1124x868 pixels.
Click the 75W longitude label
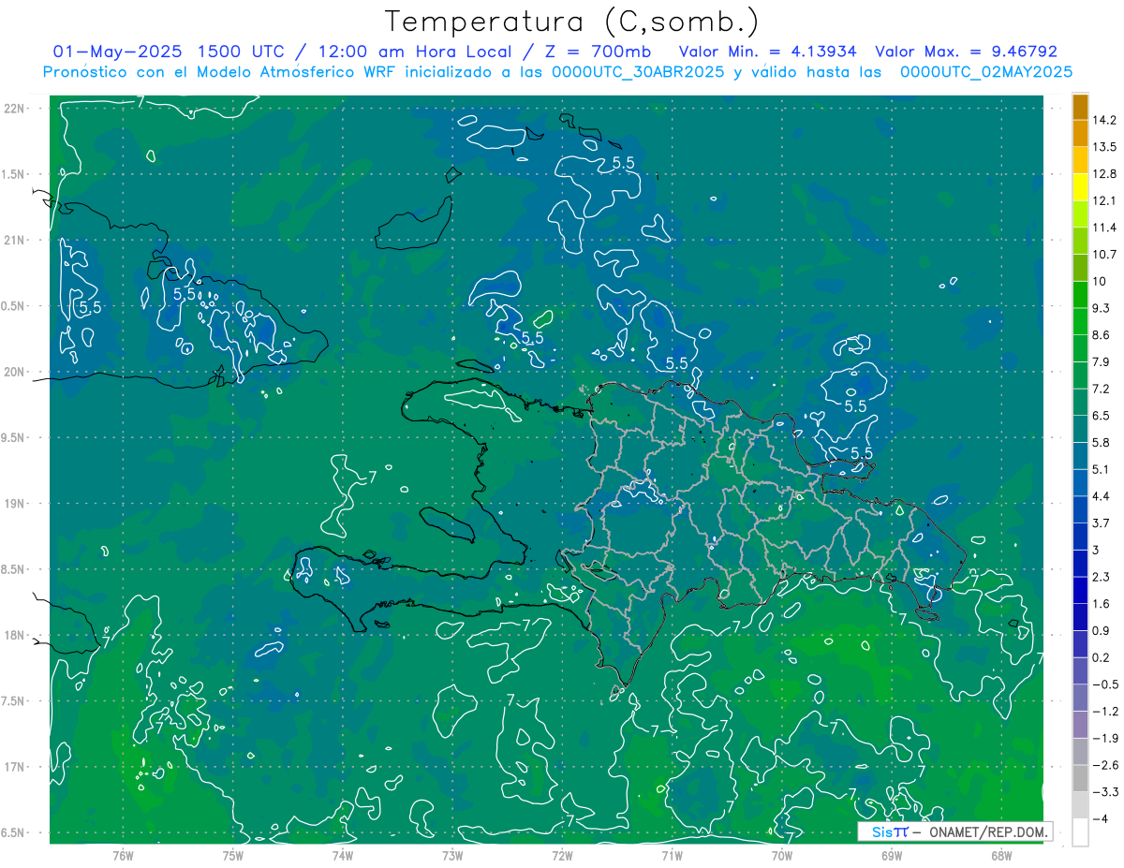(x=232, y=855)
